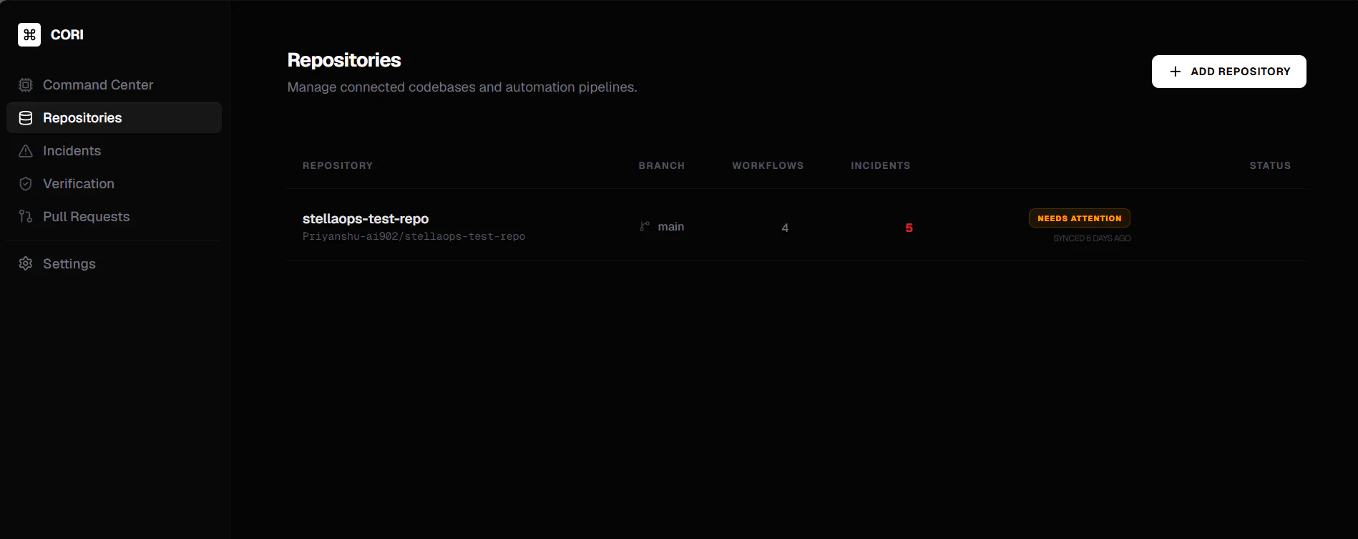Navigate to Pull Requests
Screen dimensions: 1358x539
coord(114,217)
